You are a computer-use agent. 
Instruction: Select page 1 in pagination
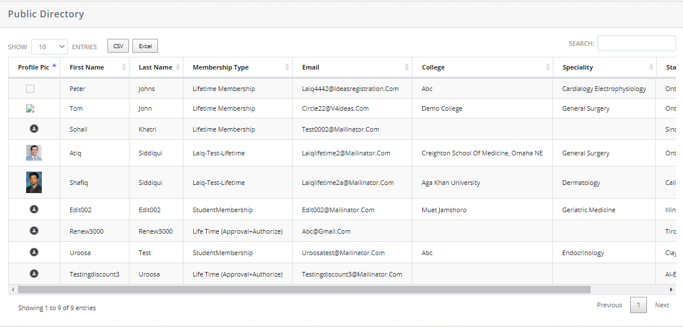(x=638, y=305)
